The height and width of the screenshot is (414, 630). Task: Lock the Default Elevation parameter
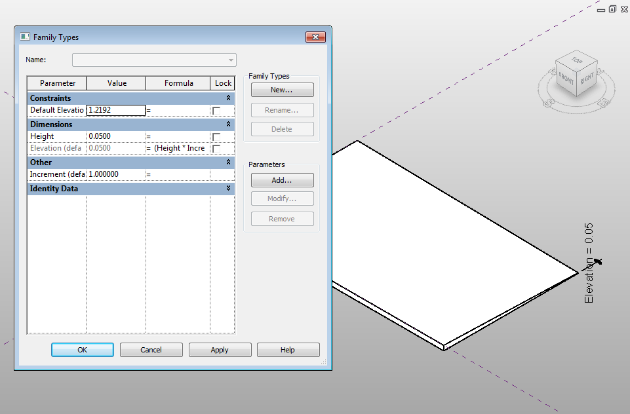point(216,111)
